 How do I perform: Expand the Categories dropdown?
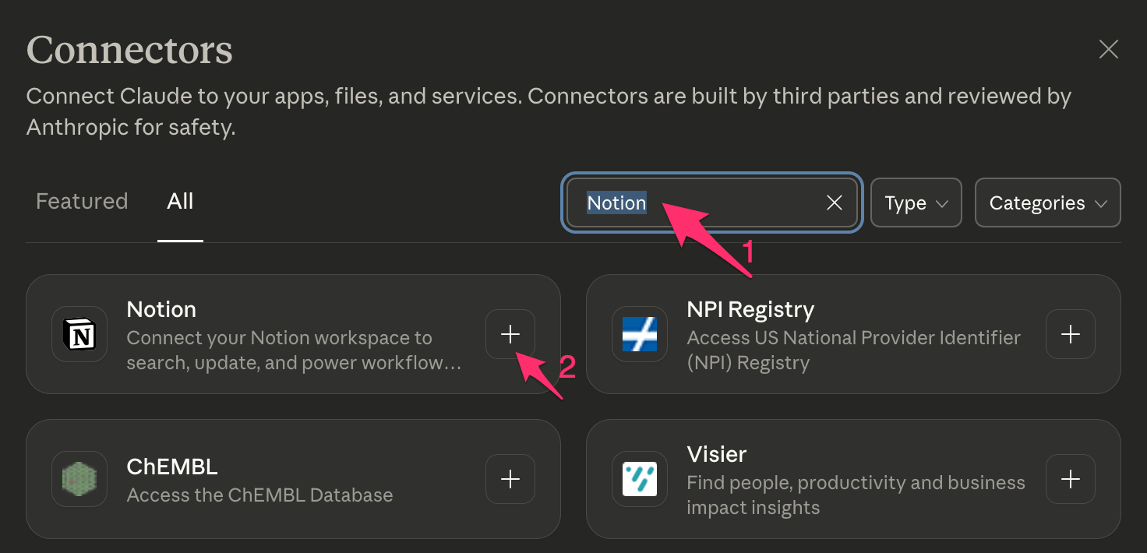[1047, 203]
